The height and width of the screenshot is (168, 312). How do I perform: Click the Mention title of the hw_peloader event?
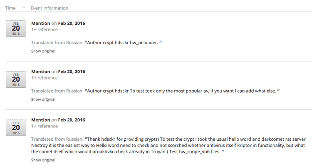(x=41, y=23)
